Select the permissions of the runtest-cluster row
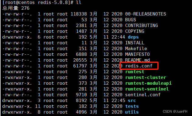The width and height of the screenshot is (192, 116). point(17,77)
